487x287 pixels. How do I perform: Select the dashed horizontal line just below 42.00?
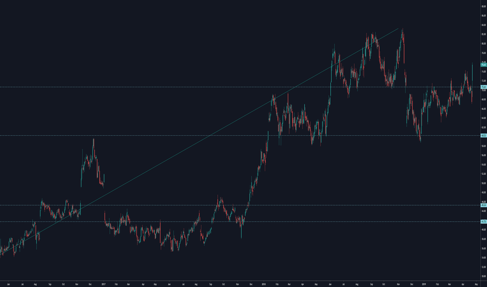[240, 222]
